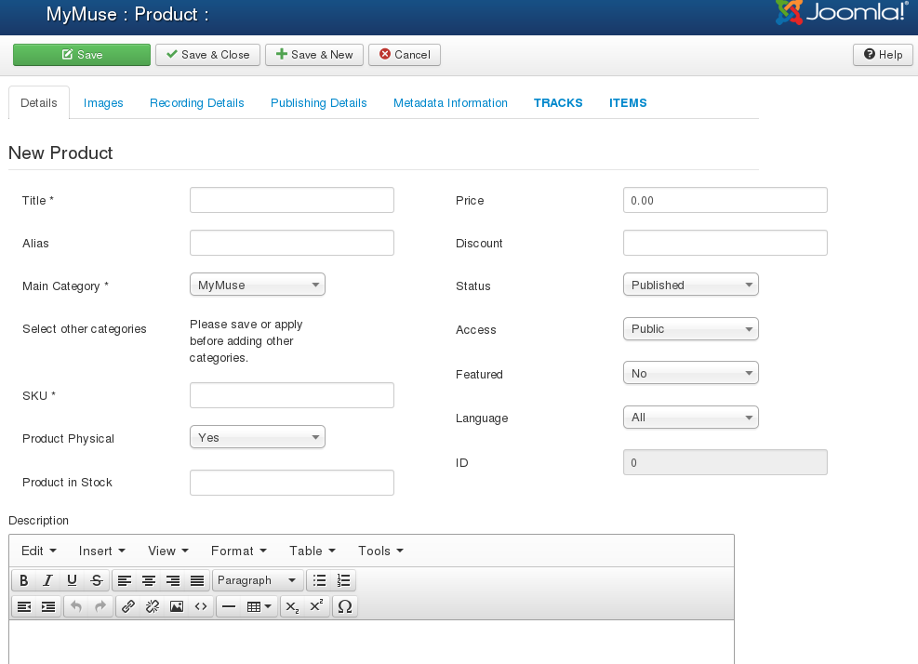The width and height of the screenshot is (918, 664).
Task: Open the Featured dropdown set to No
Action: [x=690, y=373]
